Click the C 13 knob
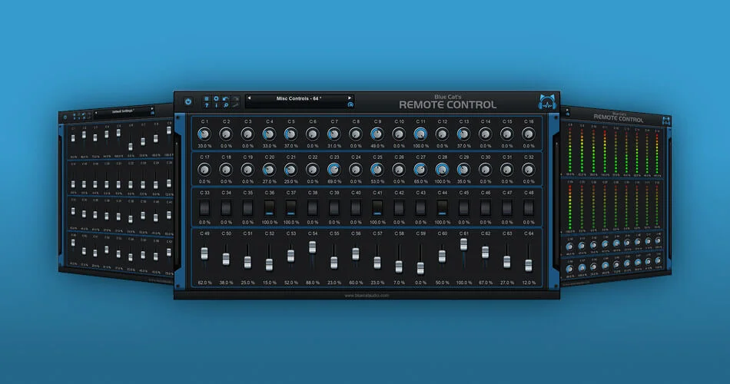This screenshot has width=730, height=384. point(463,134)
